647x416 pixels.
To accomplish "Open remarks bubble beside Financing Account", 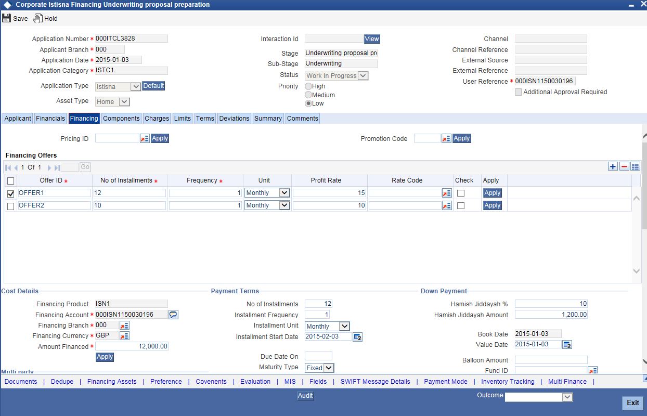I will tap(173, 315).
